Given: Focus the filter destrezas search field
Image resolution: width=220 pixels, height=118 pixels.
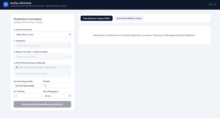Looking at the screenshot, I should pos(42,67).
